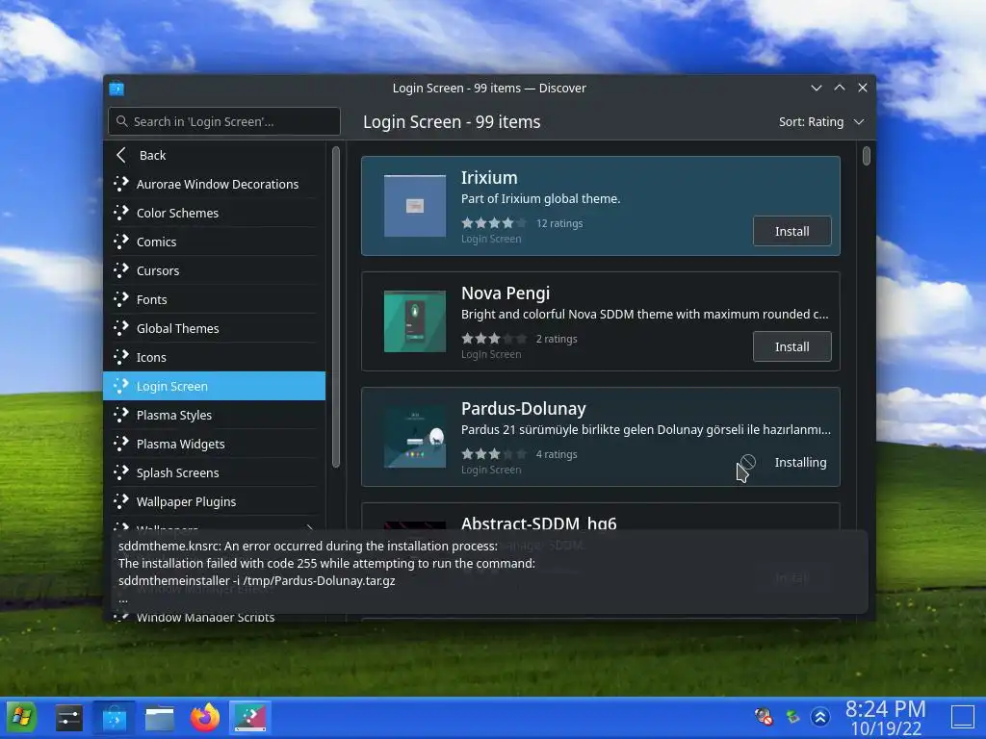
Task: Click the Color Schemes category icon
Action: 120,213
